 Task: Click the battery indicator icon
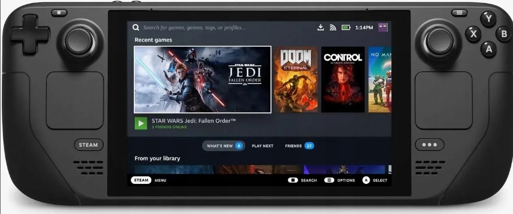tap(346, 28)
